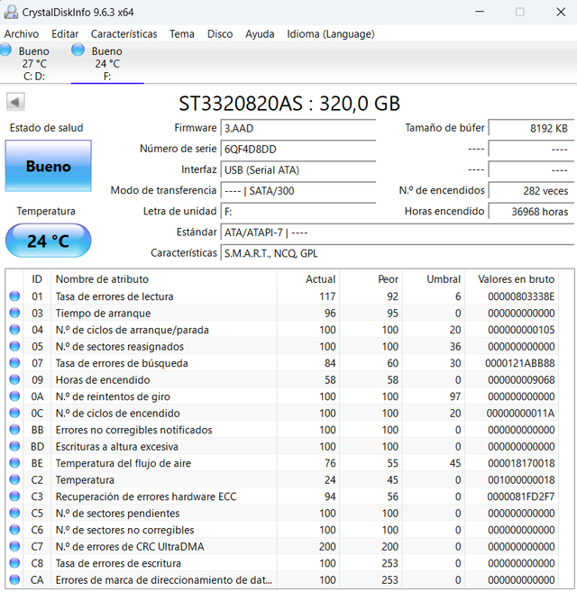Click the Bueno health status button
Viewport: 577px width, 592px height.
(48, 167)
